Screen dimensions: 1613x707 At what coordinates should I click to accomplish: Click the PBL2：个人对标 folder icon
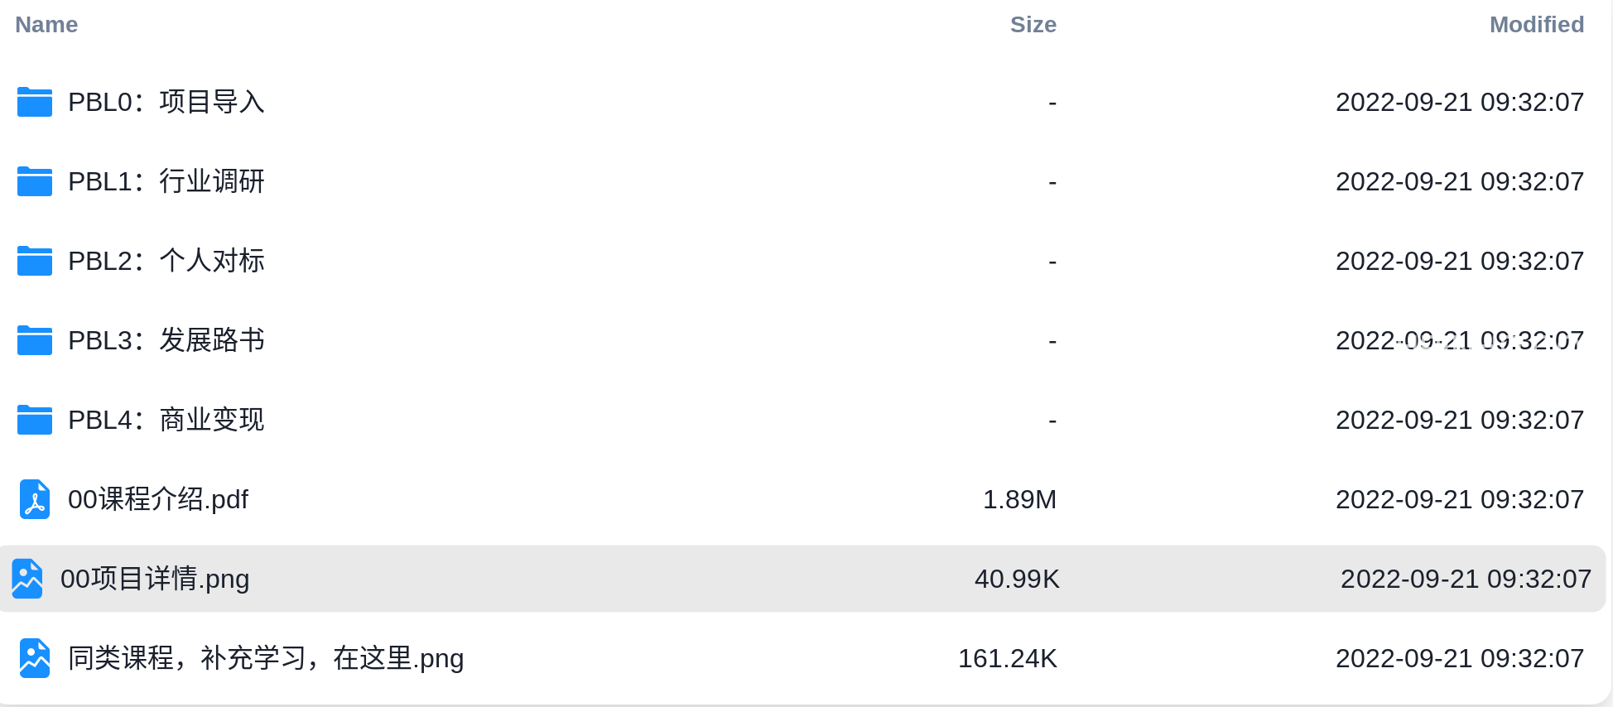point(35,261)
